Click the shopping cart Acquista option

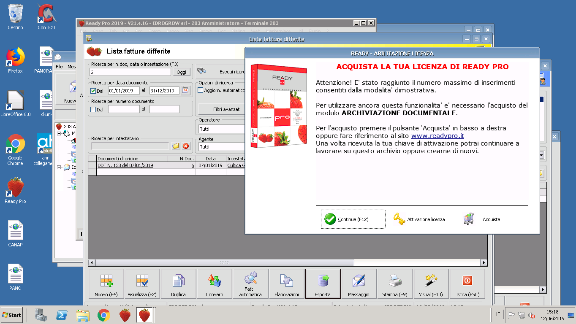481,219
